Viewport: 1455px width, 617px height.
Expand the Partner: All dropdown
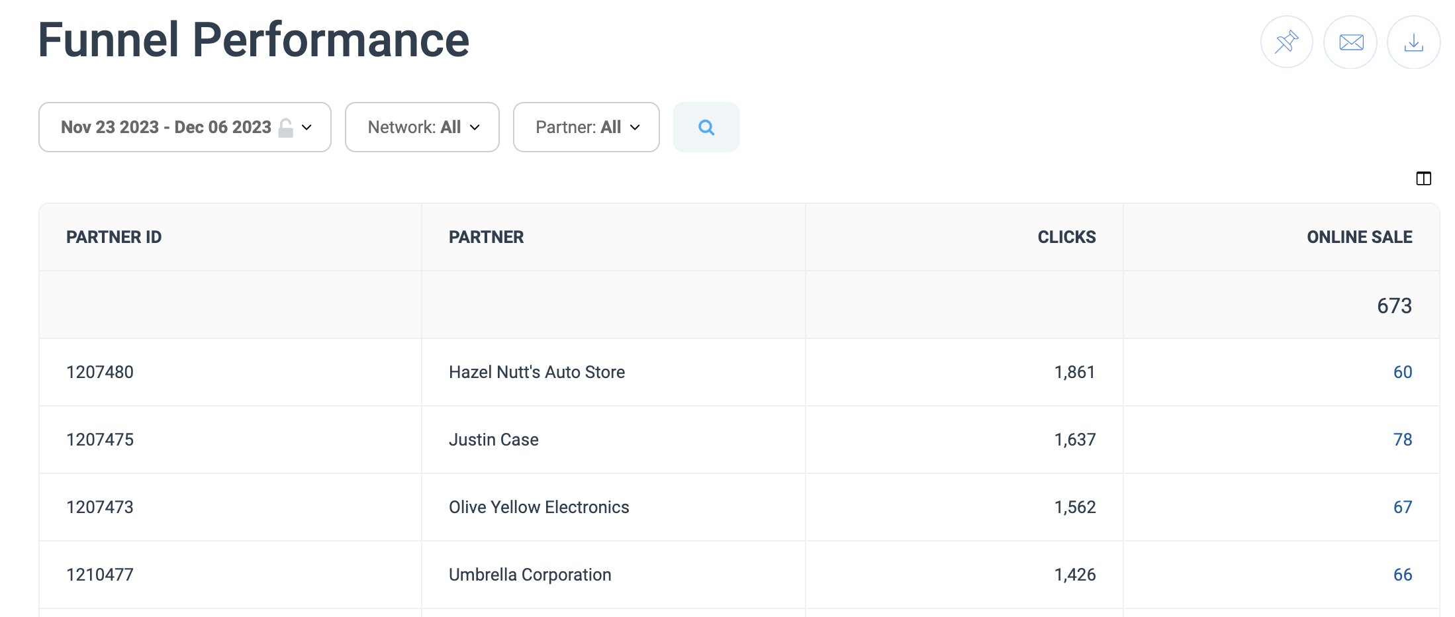(587, 127)
